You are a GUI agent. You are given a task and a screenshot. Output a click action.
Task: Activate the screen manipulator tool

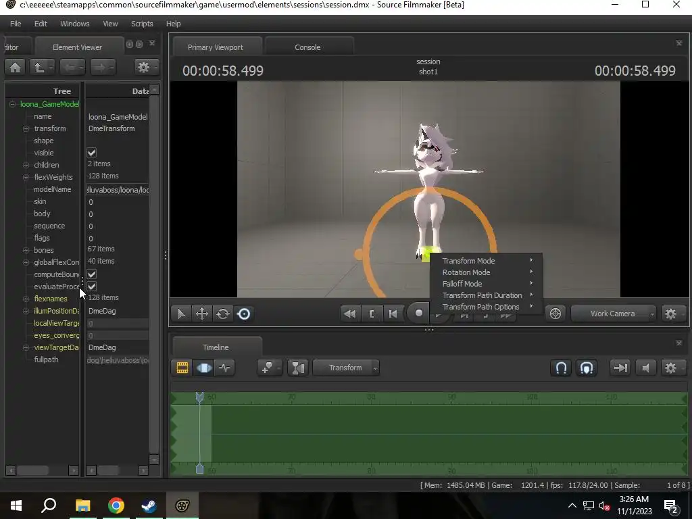coord(244,314)
